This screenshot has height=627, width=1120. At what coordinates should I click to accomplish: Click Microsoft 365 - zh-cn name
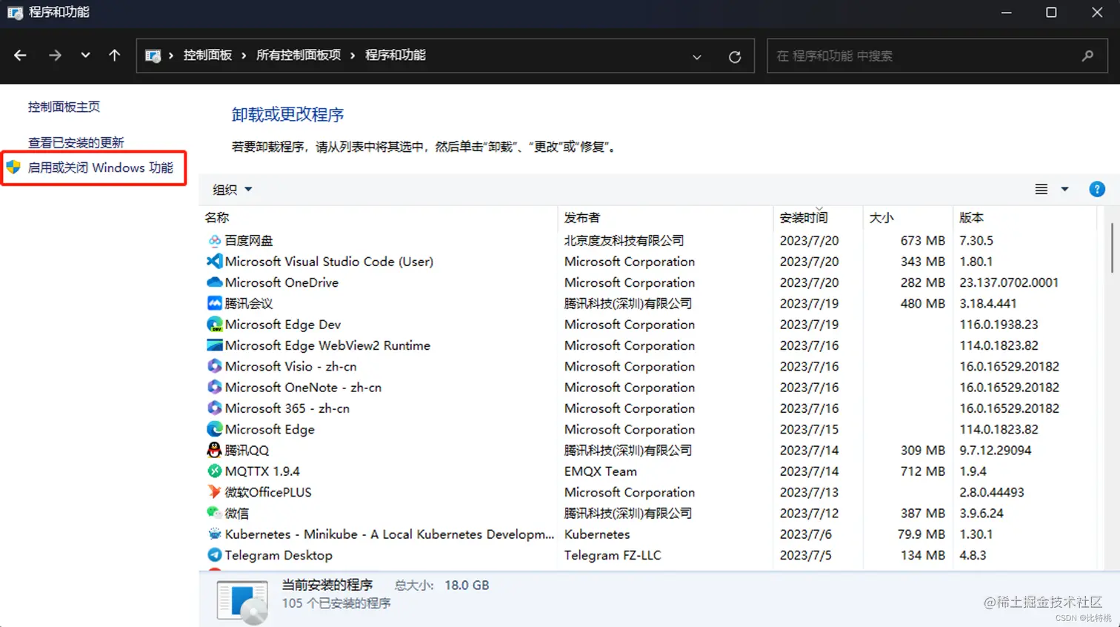pyautogui.click(x=287, y=408)
